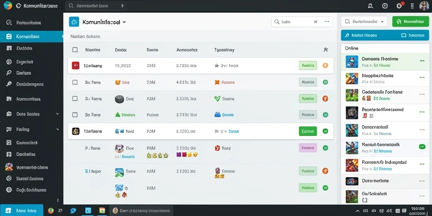This screenshot has width=432, height=216.
Task: Click the red app icon in the first table row
Action: coord(76,65)
